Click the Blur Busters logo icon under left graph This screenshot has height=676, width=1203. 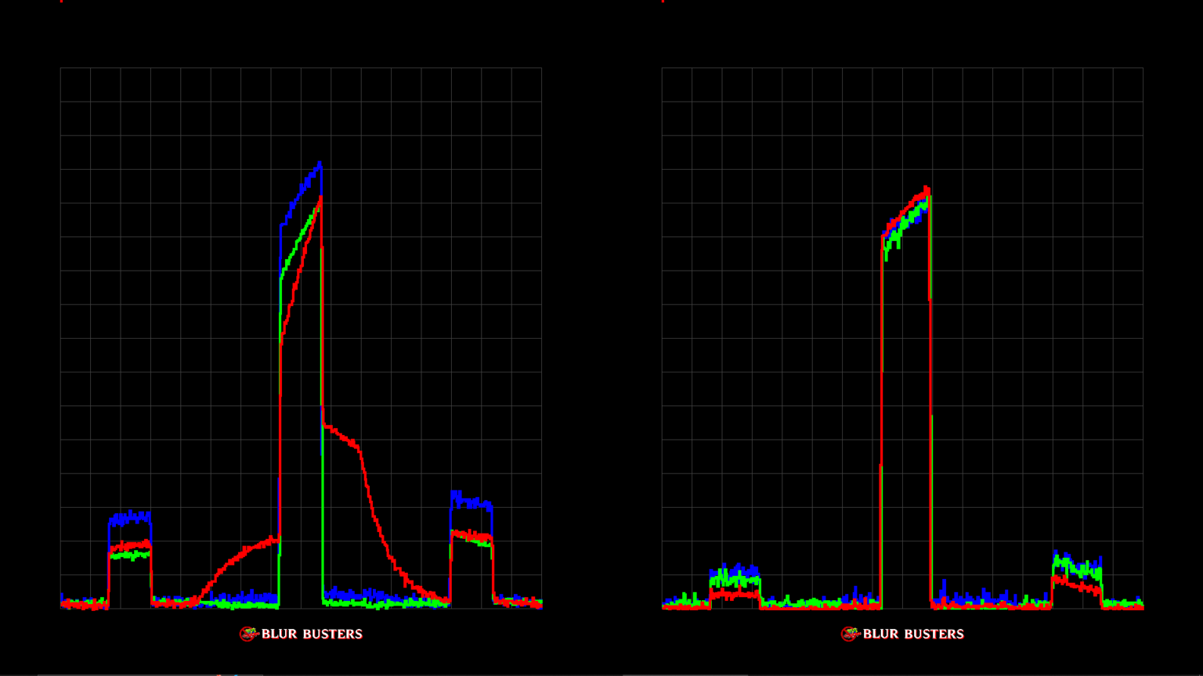pyautogui.click(x=249, y=634)
